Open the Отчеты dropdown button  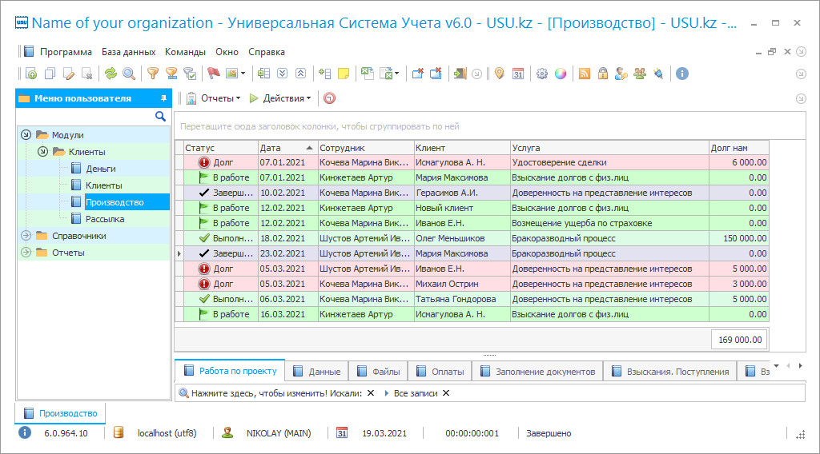(213, 98)
